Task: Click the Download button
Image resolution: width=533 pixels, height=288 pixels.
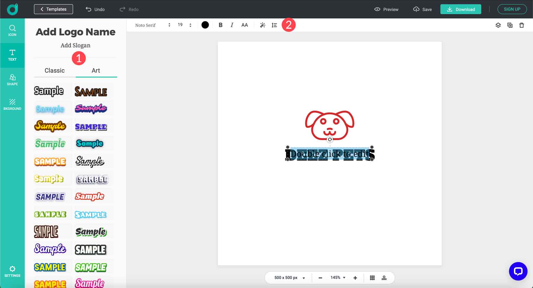Action: pyautogui.click(x=461, y=9)
